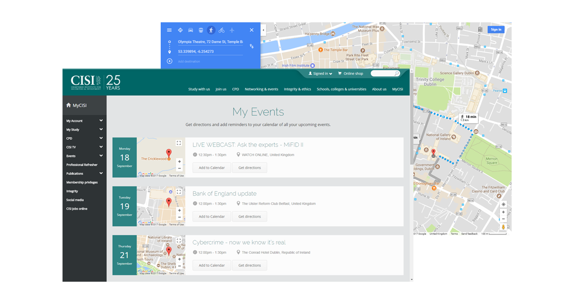Reverse starting point and destination in Maps
568x304 pixels.
click(252, 46)
